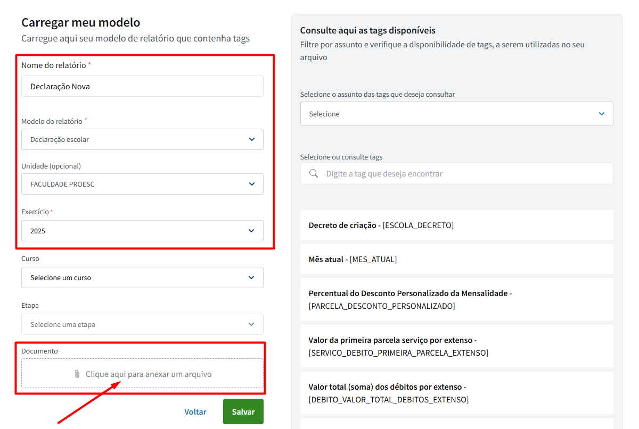Click the chevron arrow in Curso field
The height and width of the screenshot is (429, 639).
[x=252, y=277]
